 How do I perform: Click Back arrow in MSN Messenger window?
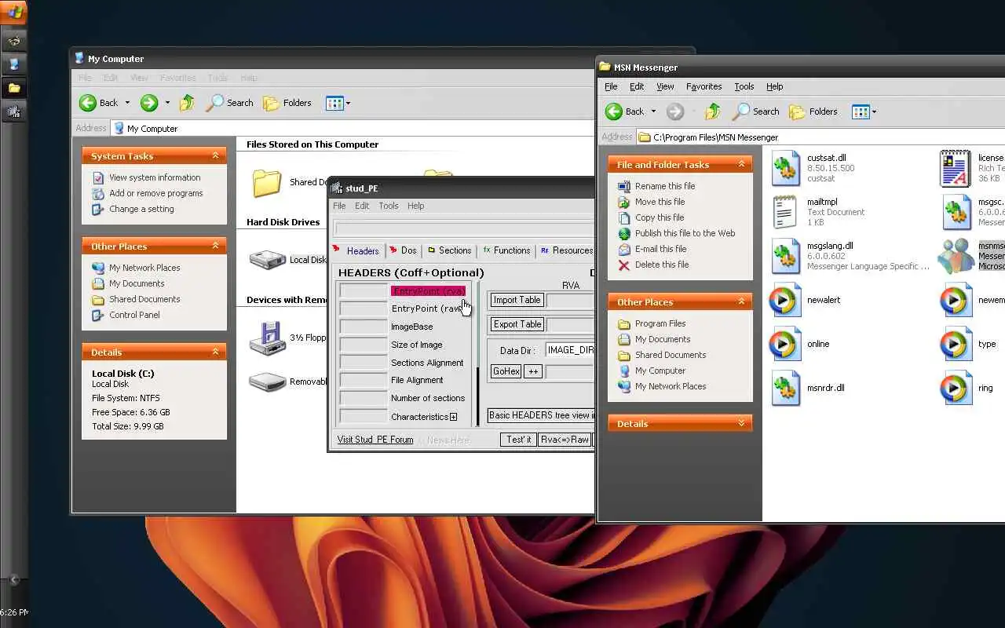click(x=613, y=111)
